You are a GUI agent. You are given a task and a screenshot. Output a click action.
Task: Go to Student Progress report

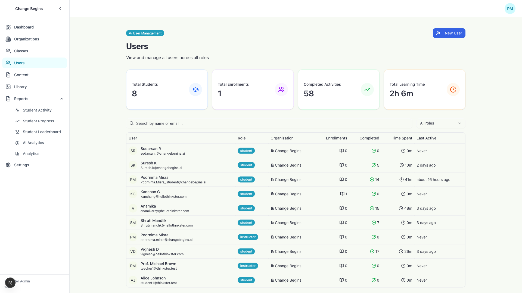pos(38,121)
